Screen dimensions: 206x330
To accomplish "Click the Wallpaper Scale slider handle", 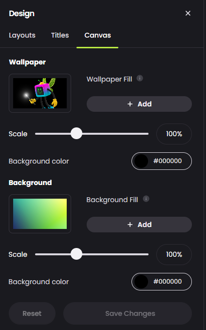I will 76,133.
